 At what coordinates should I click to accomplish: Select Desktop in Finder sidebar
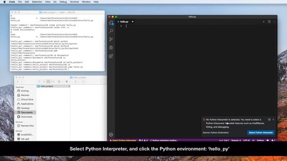25,108
